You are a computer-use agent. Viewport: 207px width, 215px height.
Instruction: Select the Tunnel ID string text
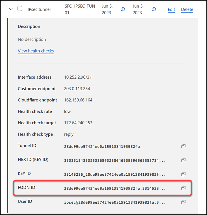(x=102, y=146)
